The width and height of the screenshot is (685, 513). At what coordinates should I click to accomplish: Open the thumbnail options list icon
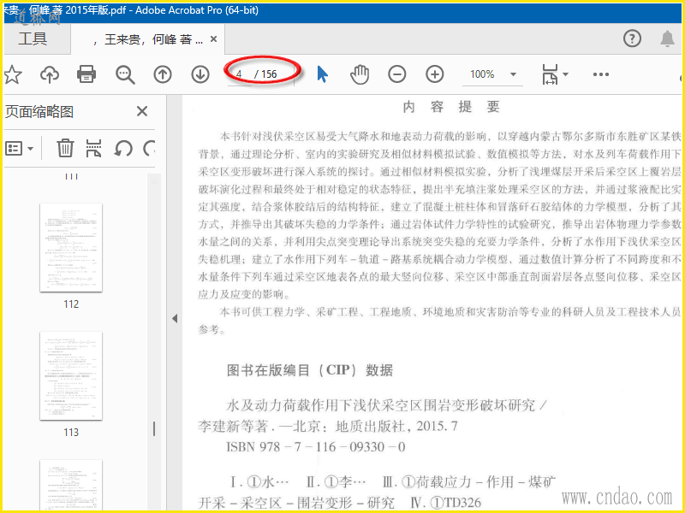[x=19, y=149]
